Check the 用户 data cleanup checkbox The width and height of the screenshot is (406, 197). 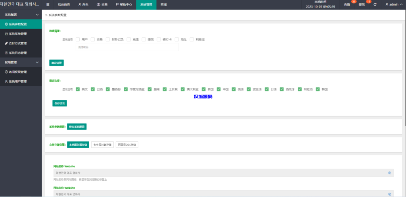coord(78,39)
